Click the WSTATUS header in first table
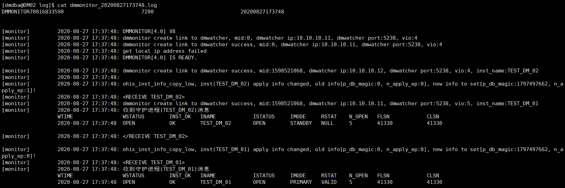Screen dimensions: 565x188 tap(133, 117)
